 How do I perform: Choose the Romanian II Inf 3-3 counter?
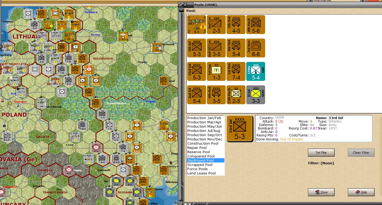(256, 95)
